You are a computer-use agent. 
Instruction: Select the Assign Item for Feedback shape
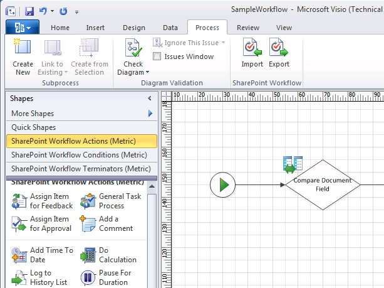tap(42, 201)
